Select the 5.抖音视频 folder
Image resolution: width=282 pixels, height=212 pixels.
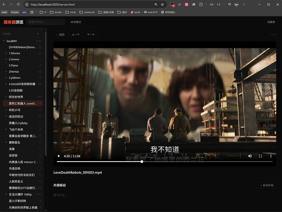[x=23, y=90]
